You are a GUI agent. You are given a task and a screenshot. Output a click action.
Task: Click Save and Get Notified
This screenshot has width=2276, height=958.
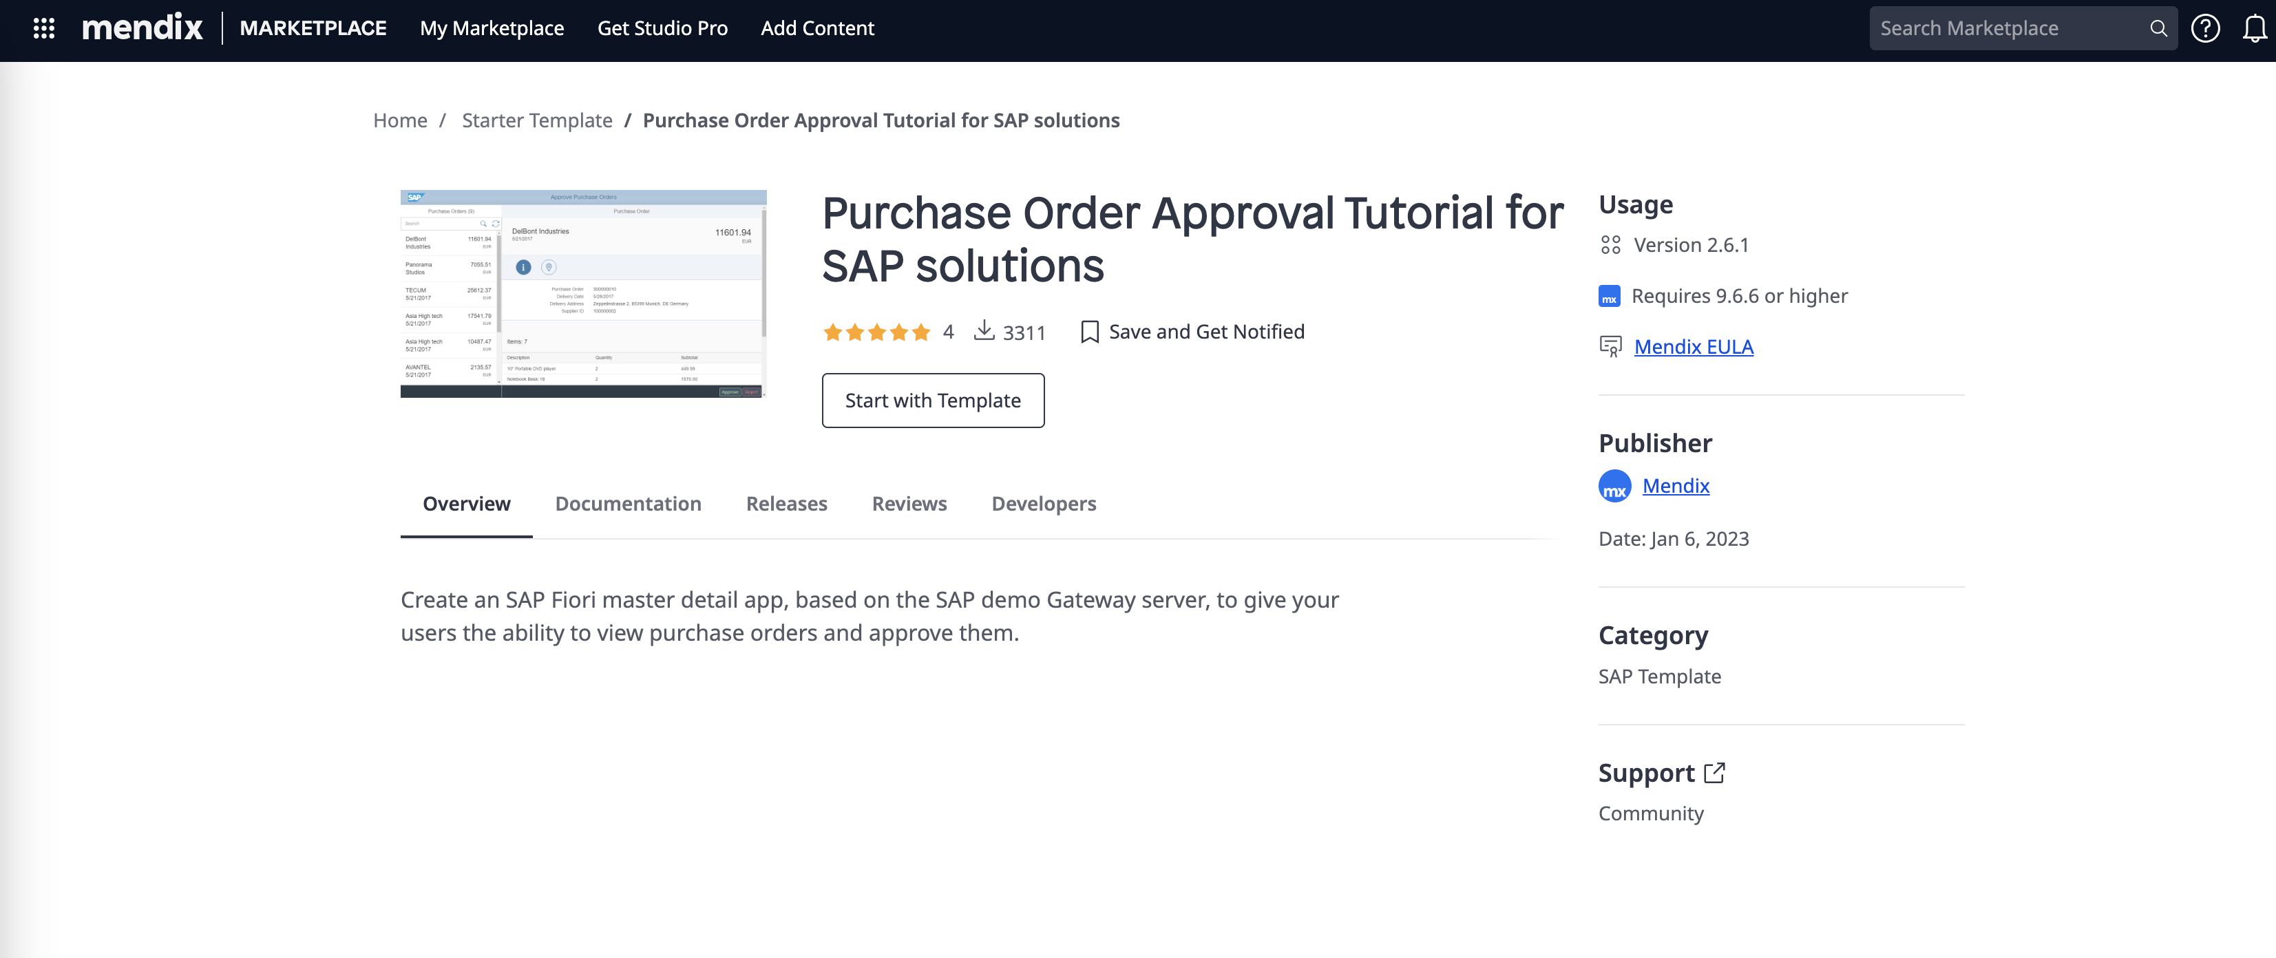[1206, 332]
